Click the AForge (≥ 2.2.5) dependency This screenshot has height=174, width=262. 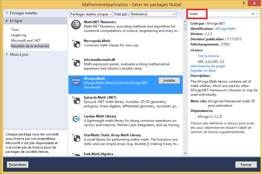[210, 117]
